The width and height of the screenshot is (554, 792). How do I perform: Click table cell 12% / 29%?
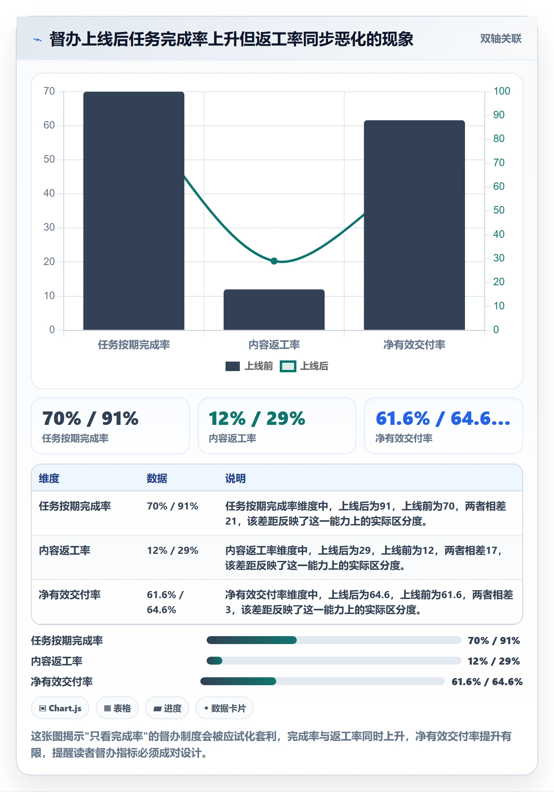[173, 550]
